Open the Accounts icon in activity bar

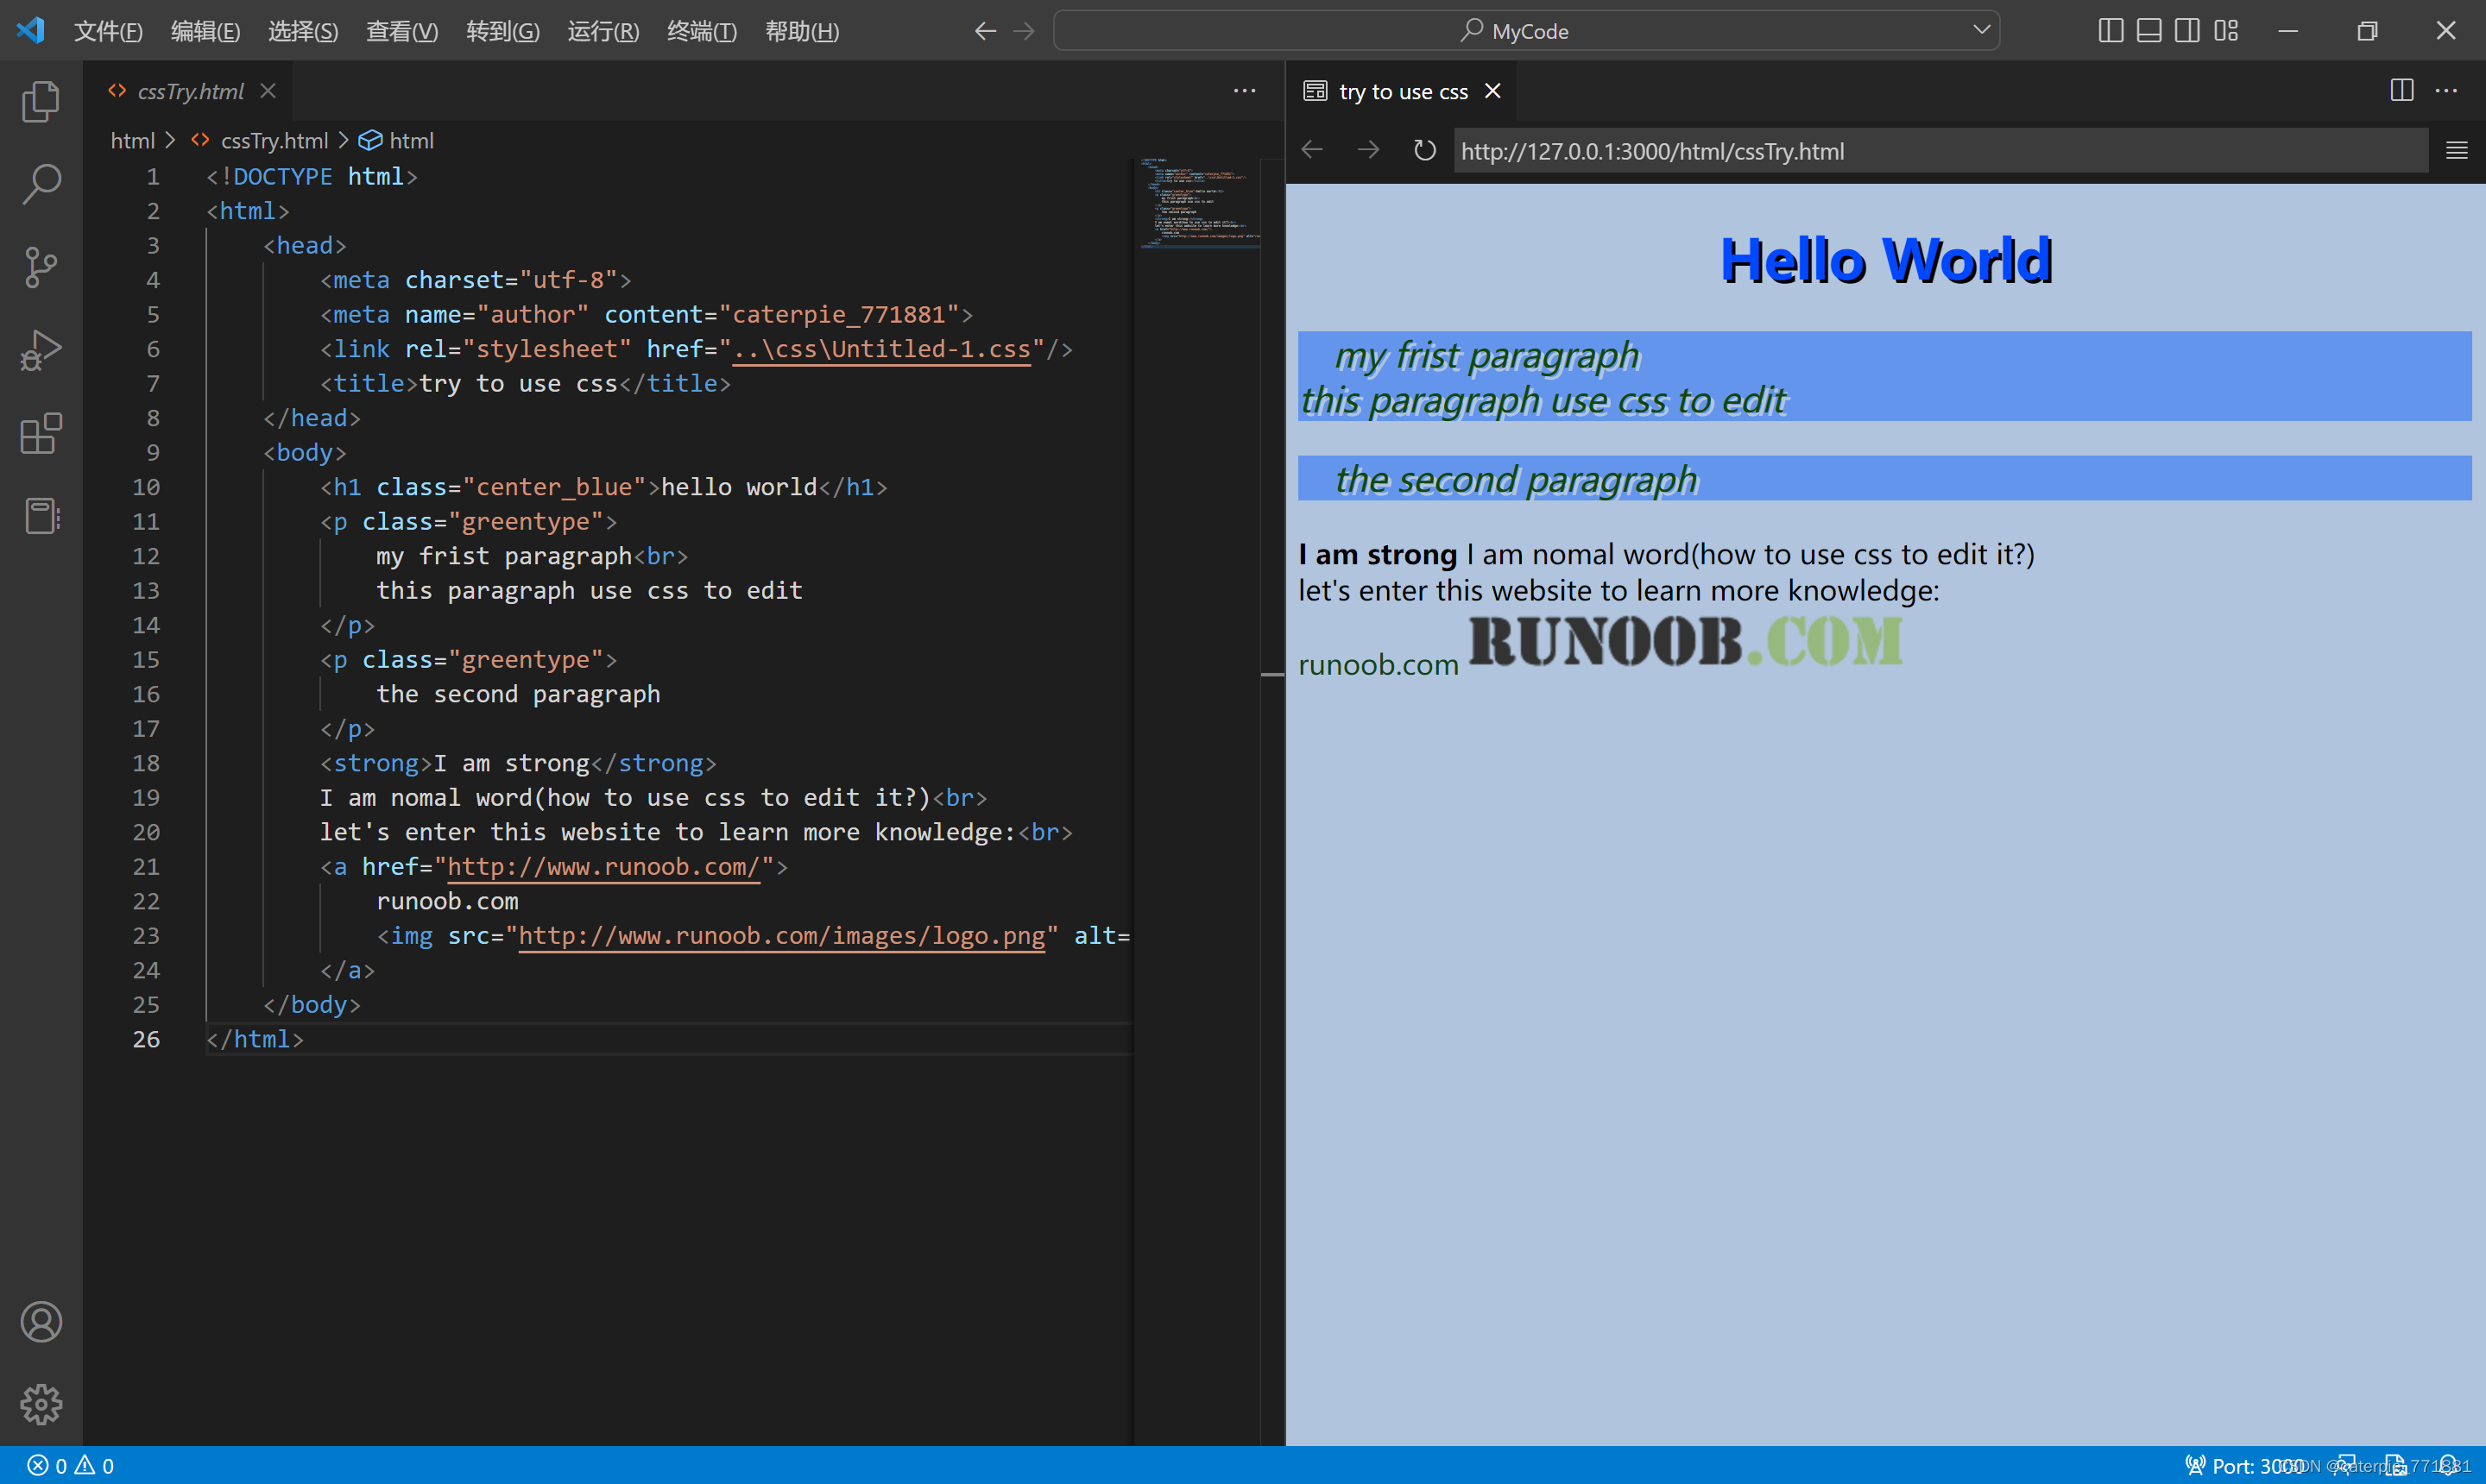click(41, 1322)
